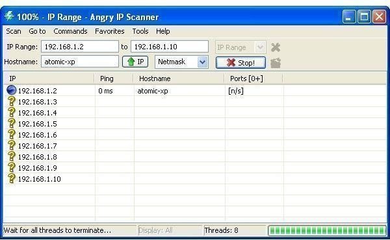Click the 0 ms ping value

coord(105,91)
